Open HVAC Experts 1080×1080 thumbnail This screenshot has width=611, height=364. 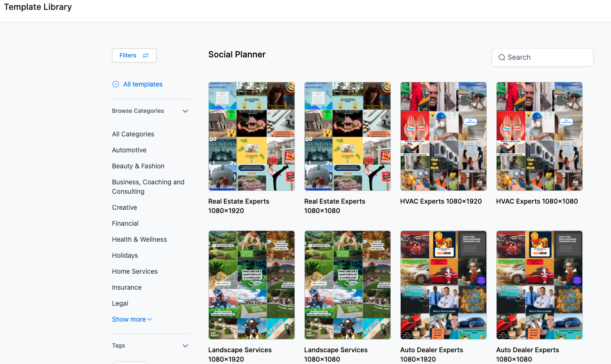click(x=540, y=136)
